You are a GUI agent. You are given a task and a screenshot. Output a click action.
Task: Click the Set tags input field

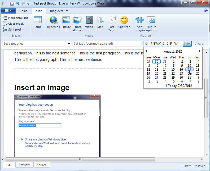tap(107, 44)
